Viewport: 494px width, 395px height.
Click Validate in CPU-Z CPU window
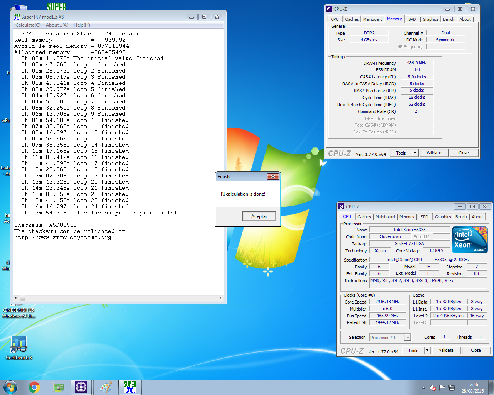(x=446, y=350)
